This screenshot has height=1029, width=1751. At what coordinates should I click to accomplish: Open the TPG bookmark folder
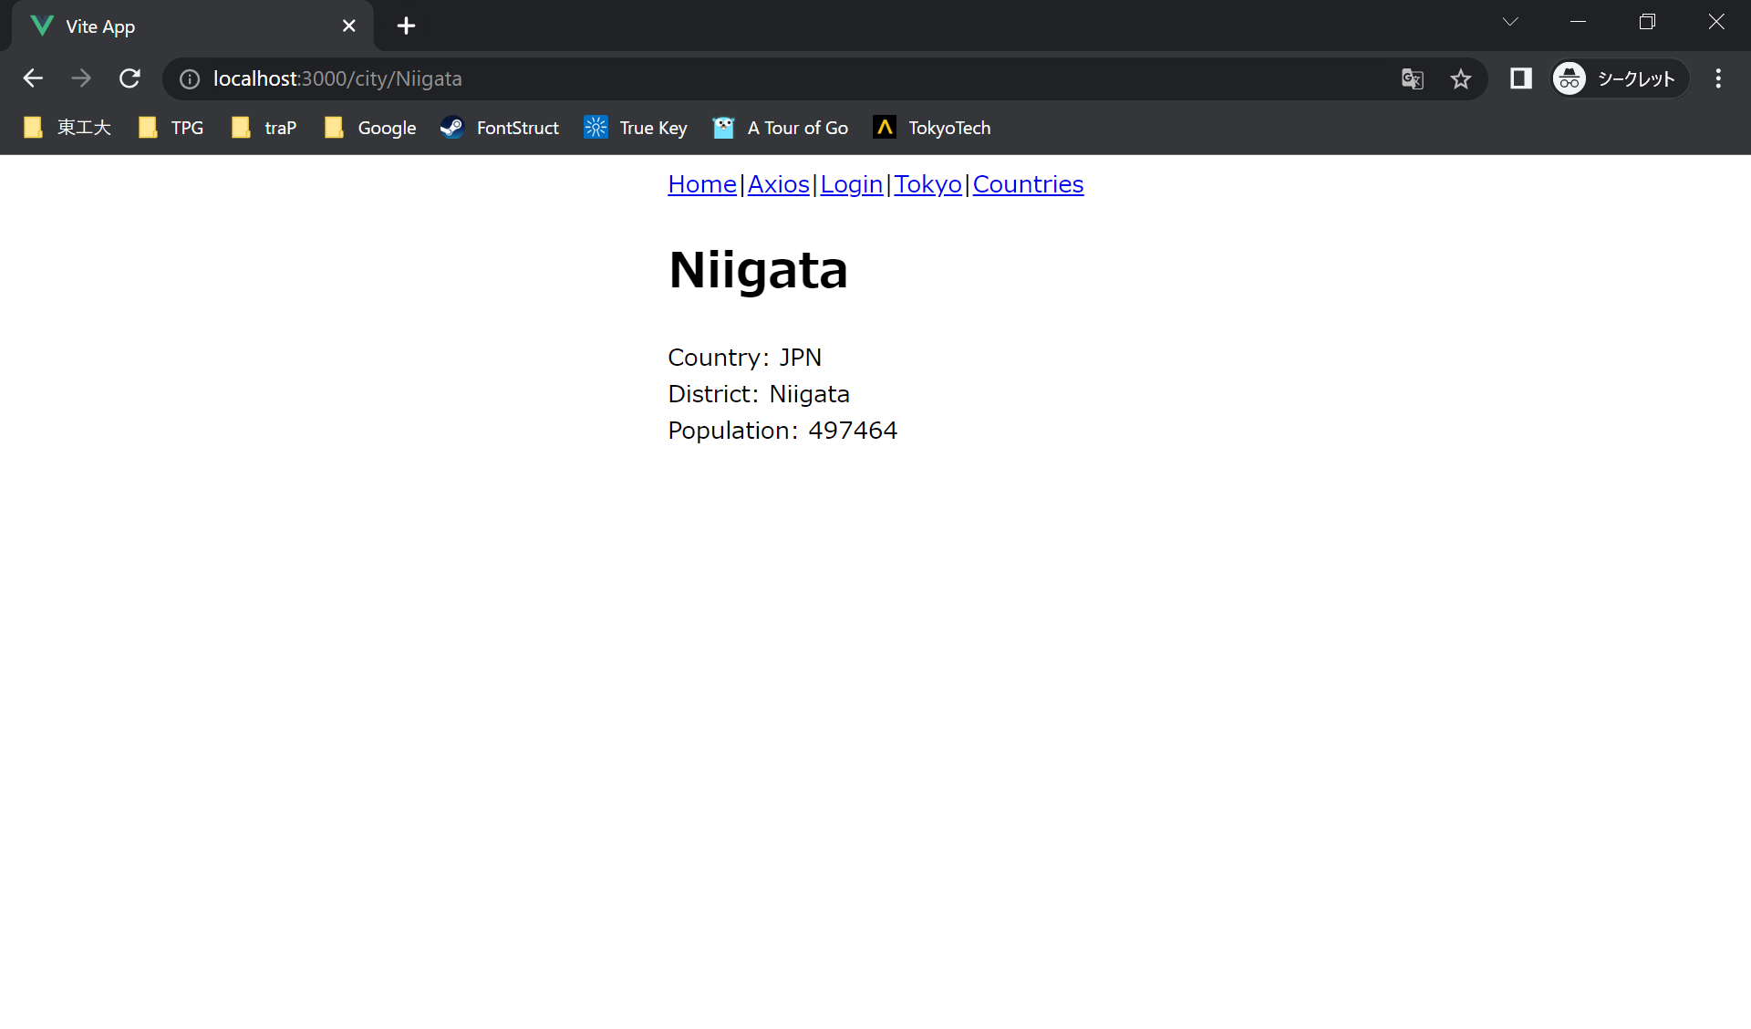tap(171, 128)
